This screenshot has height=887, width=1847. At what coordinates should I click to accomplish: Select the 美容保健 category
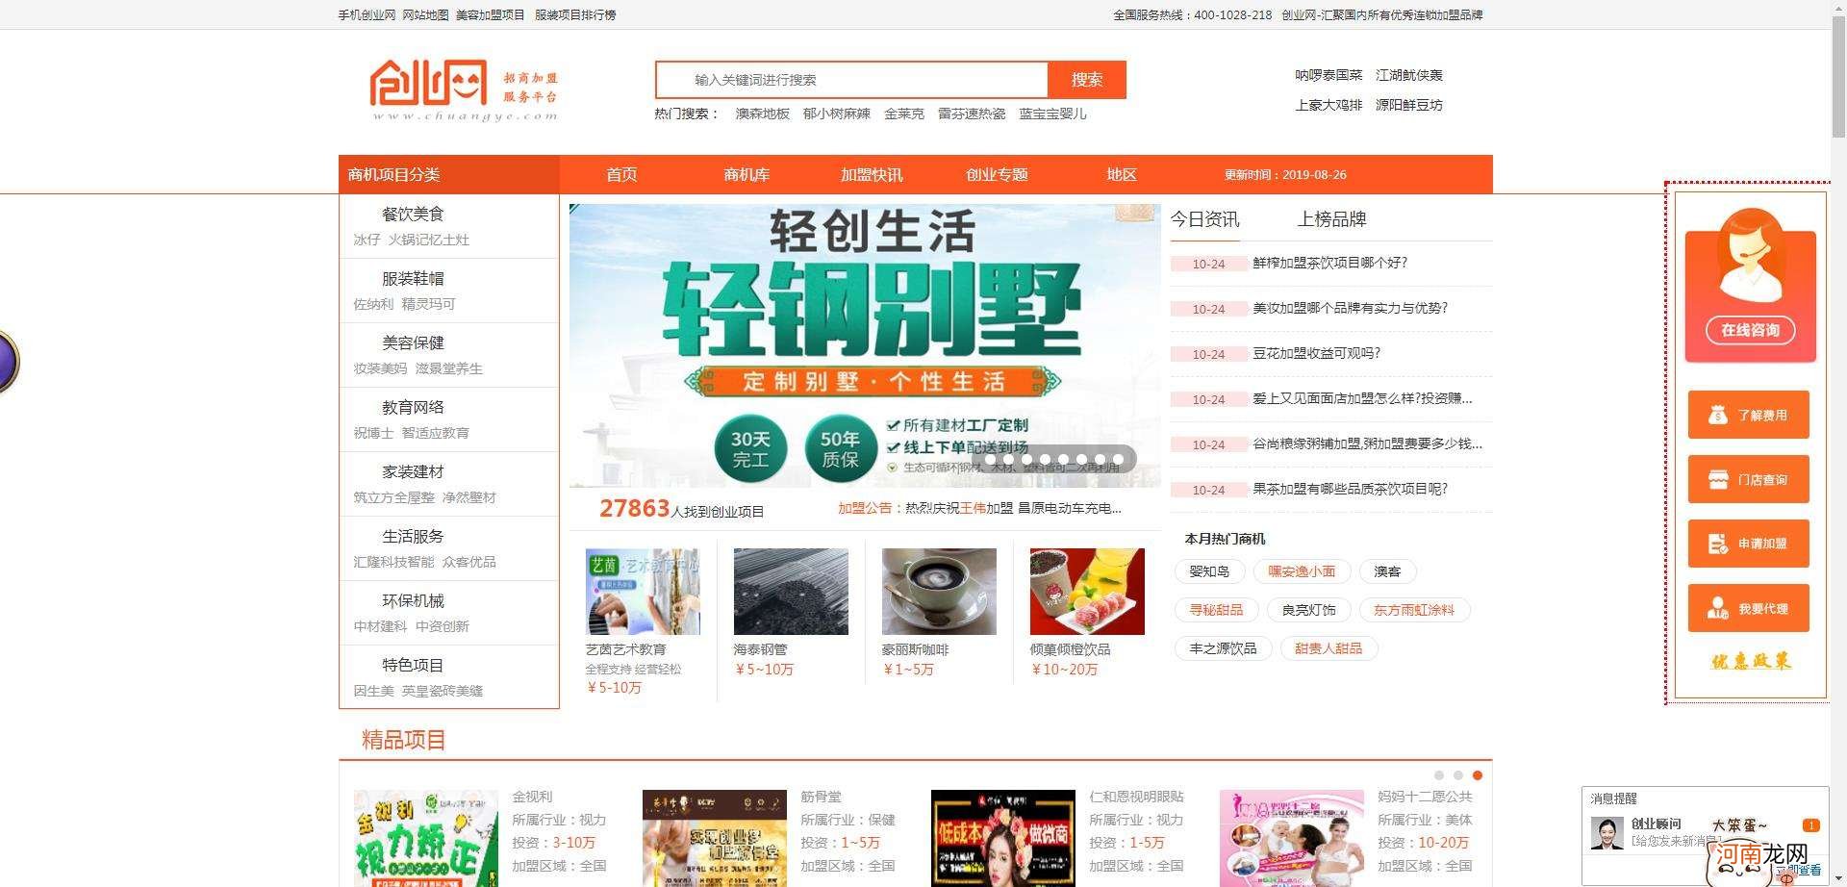pos(413,342)
